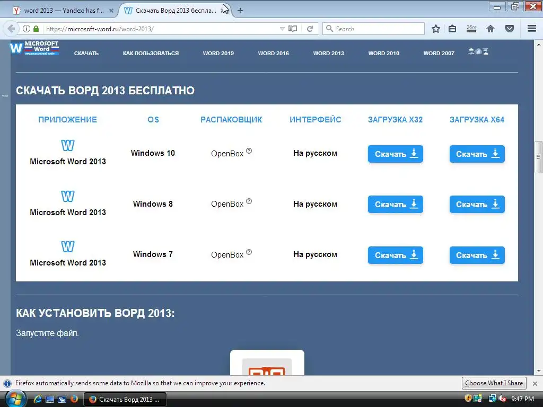Open КАК ПОЛЬЗОВАТЬСЯ navigation item
The width and height of the screenshot is (543, 407).
(151, 54)
